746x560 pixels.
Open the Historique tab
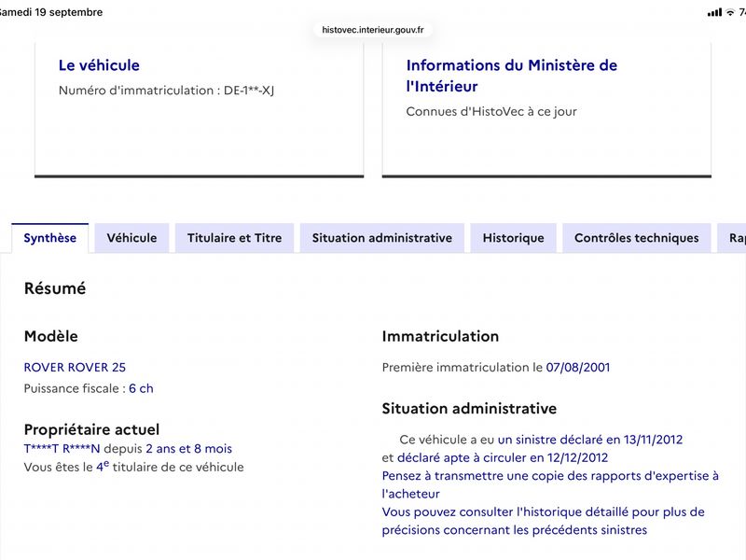pos(514,238)
